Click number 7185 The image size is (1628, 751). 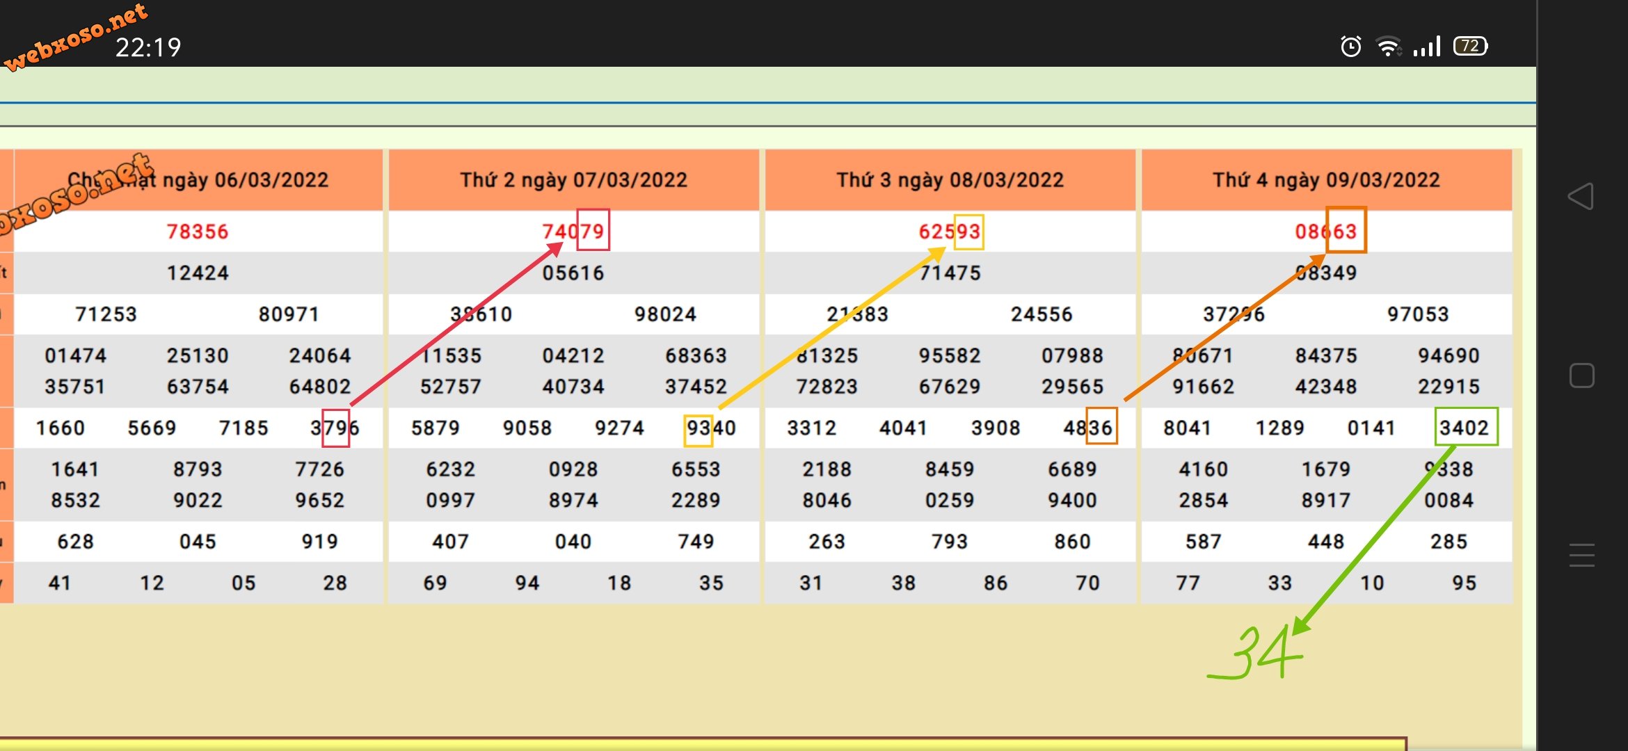pyautogui.click(x=244, y=428)
